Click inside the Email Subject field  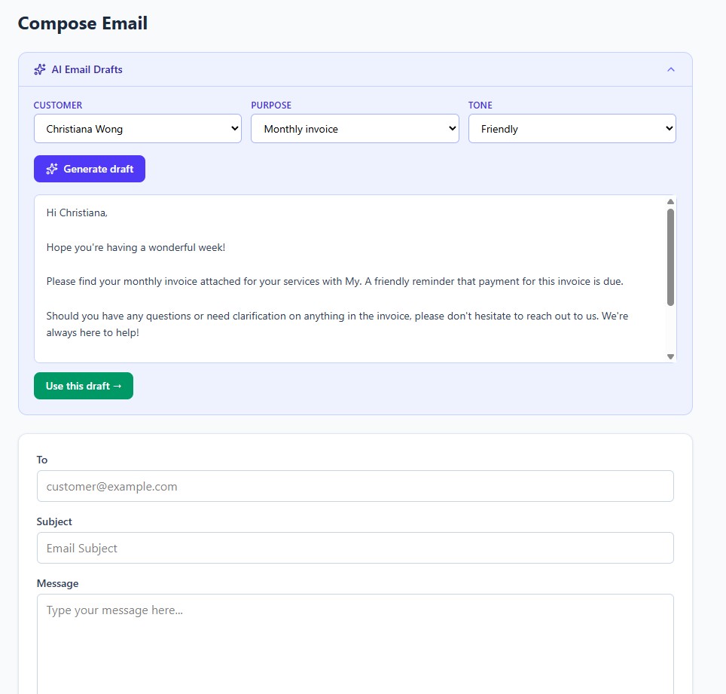click(355, 548)
